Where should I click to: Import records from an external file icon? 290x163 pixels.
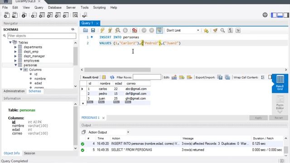227,77
